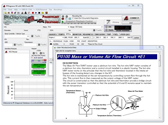
Task: Open the ECM Password menu
Action: point(41,9)
